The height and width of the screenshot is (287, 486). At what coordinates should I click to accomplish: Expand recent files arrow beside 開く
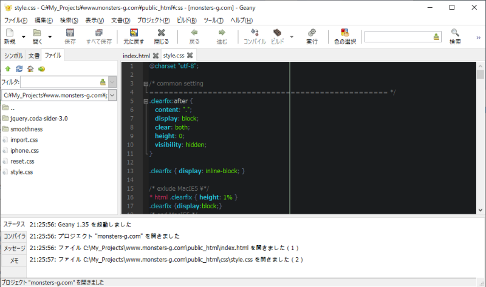[50, 37]
